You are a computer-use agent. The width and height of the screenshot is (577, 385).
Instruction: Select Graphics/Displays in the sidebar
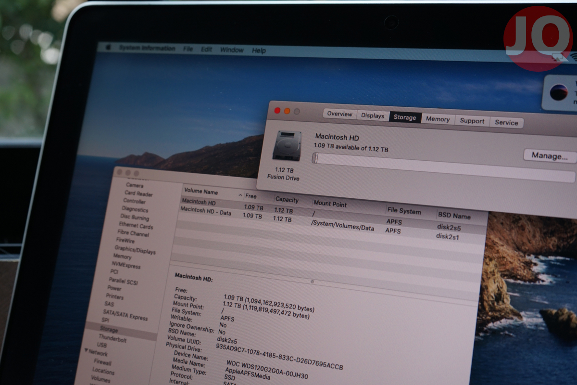[x=135, y=250]
